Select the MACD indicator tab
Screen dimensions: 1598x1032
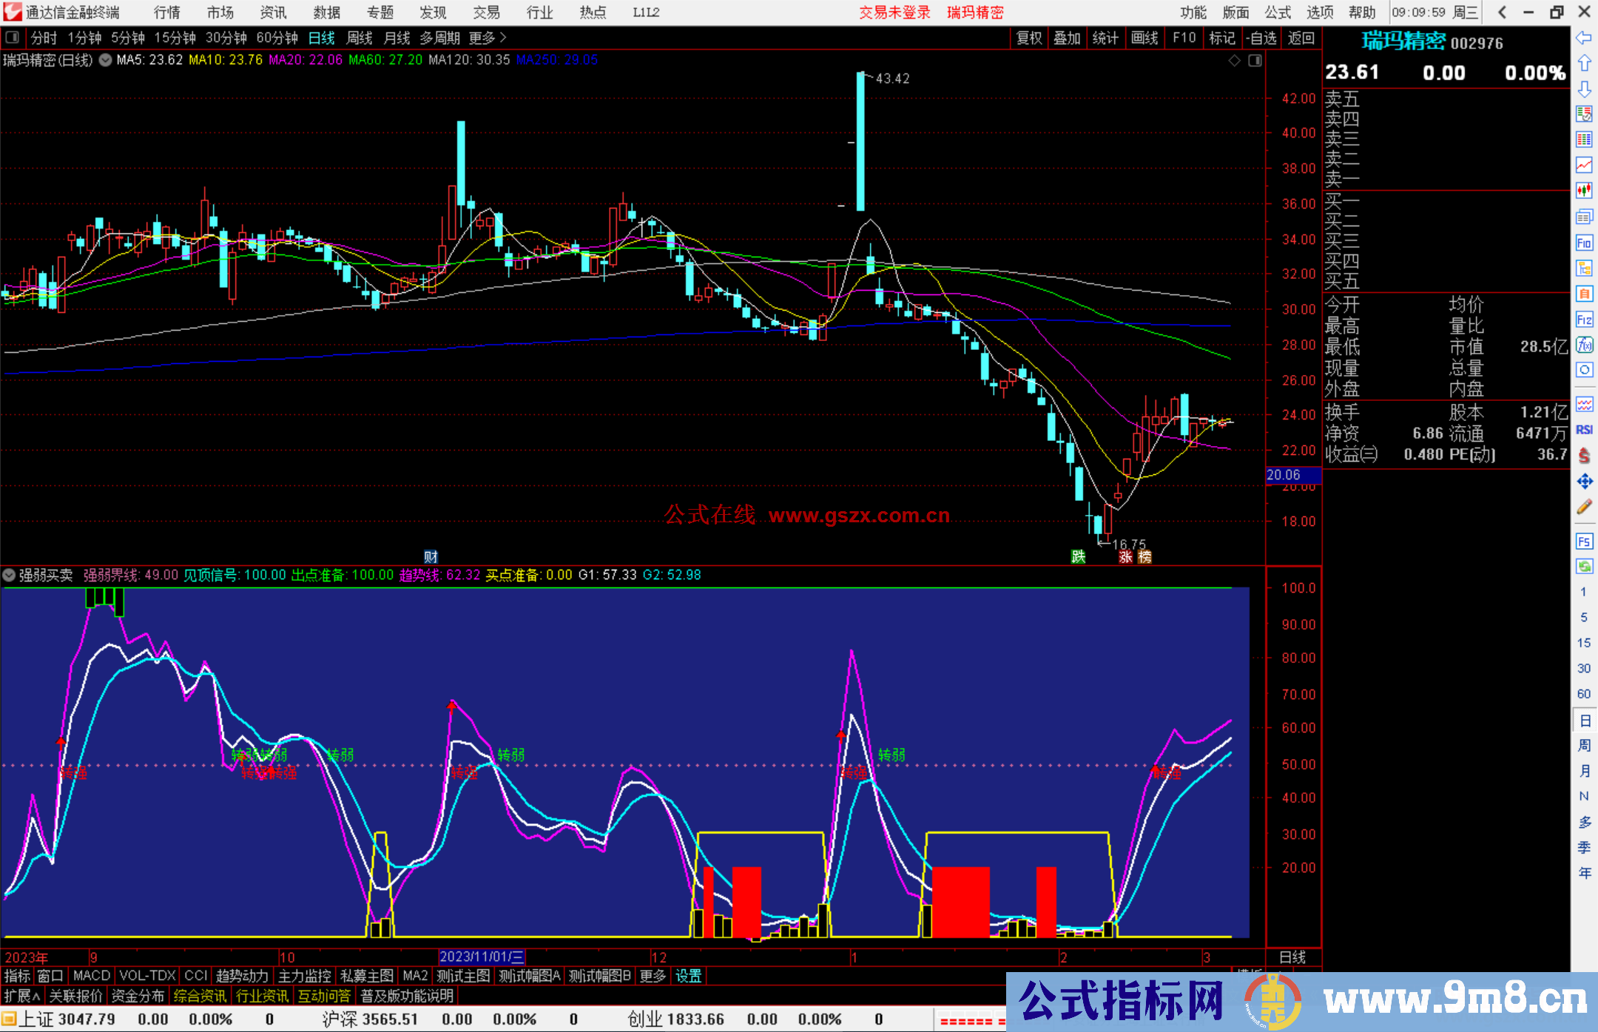pos(92,976)
